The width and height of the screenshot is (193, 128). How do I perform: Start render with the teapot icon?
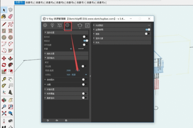point(79,26)
